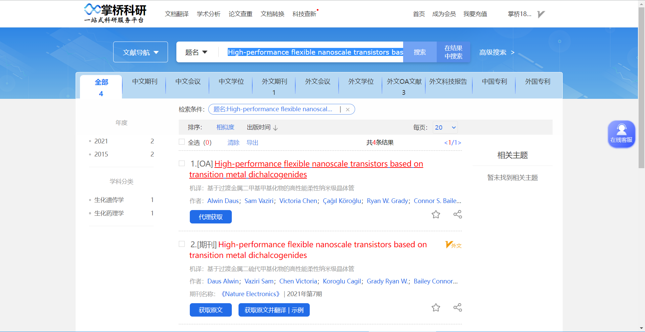The height and width of the screenshot is (332, 645).
Task: Sort results descending by 出版时间 arrow
Action: click(x=276, y=128)
